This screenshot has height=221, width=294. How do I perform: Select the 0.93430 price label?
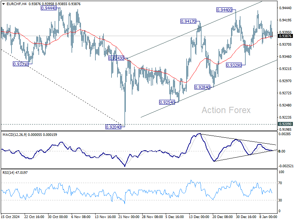[x=116, y=58]
